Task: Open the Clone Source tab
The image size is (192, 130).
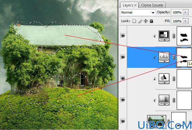Action: pyautogui.click(x=152, y=5)
